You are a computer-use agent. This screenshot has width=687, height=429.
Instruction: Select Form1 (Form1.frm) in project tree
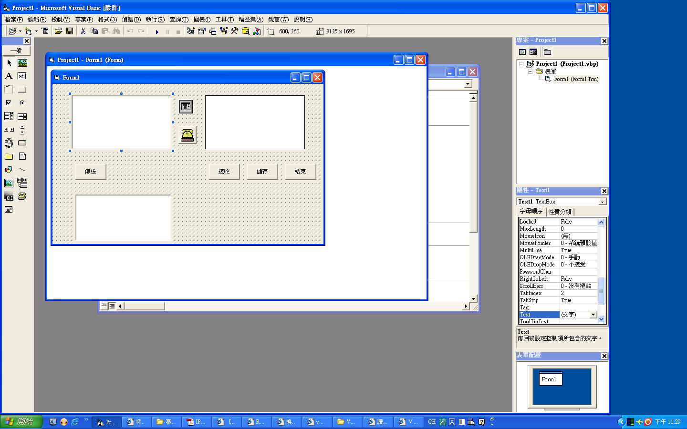point(575,79)
